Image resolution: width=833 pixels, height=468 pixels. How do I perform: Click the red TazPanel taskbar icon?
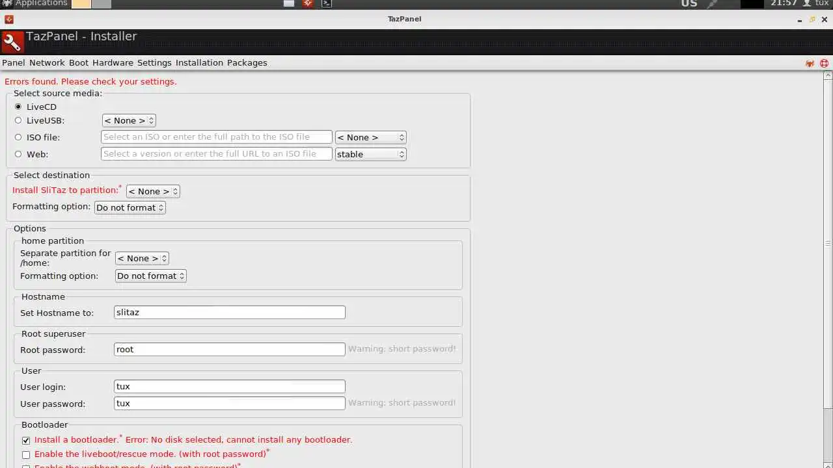[308, 3]
